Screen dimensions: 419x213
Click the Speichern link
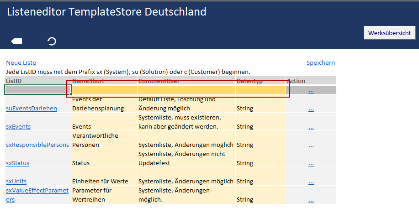click(x=320, y=63)
